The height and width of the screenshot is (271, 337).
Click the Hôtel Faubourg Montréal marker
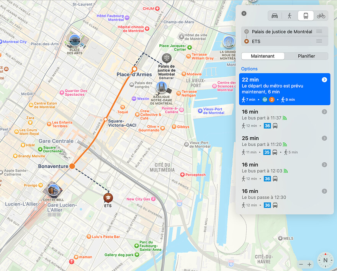(x=127, y=18)
